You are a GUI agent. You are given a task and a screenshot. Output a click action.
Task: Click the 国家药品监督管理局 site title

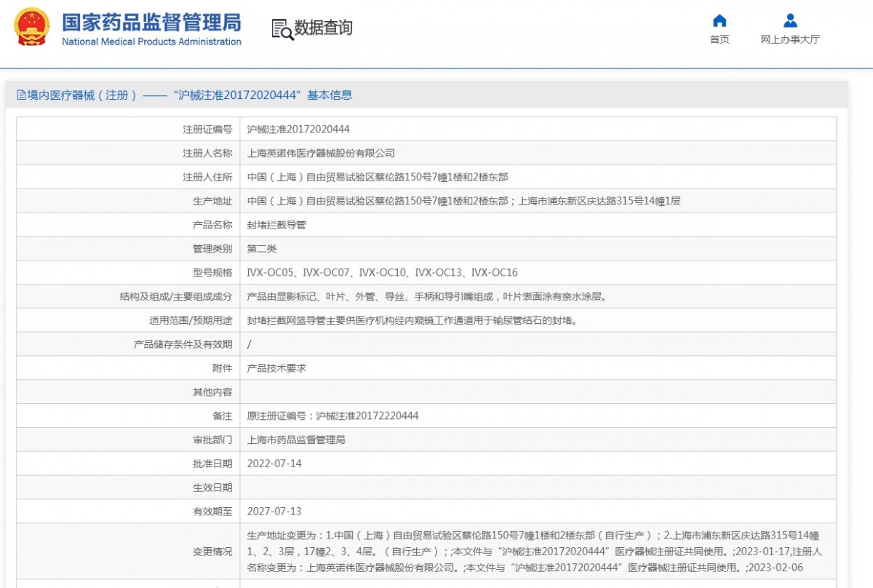coord(151,22)
